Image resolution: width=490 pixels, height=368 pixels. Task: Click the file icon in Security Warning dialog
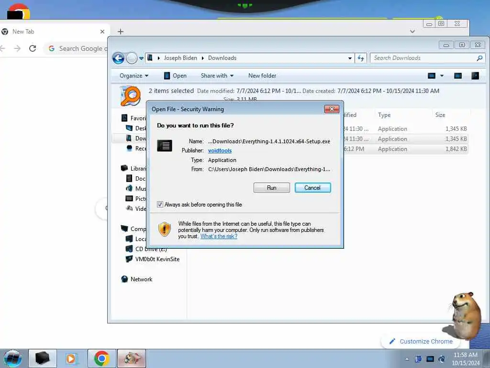(x=165, y=146)
